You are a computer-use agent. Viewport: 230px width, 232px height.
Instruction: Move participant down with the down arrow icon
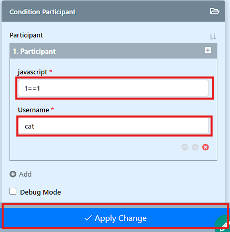tap(195, 147)
